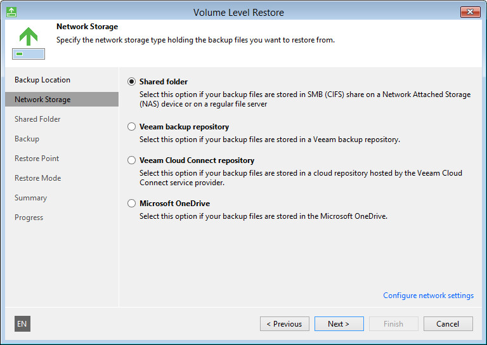Jump to the Shared Folder step

pyautogui.click(x=37, y=119)
